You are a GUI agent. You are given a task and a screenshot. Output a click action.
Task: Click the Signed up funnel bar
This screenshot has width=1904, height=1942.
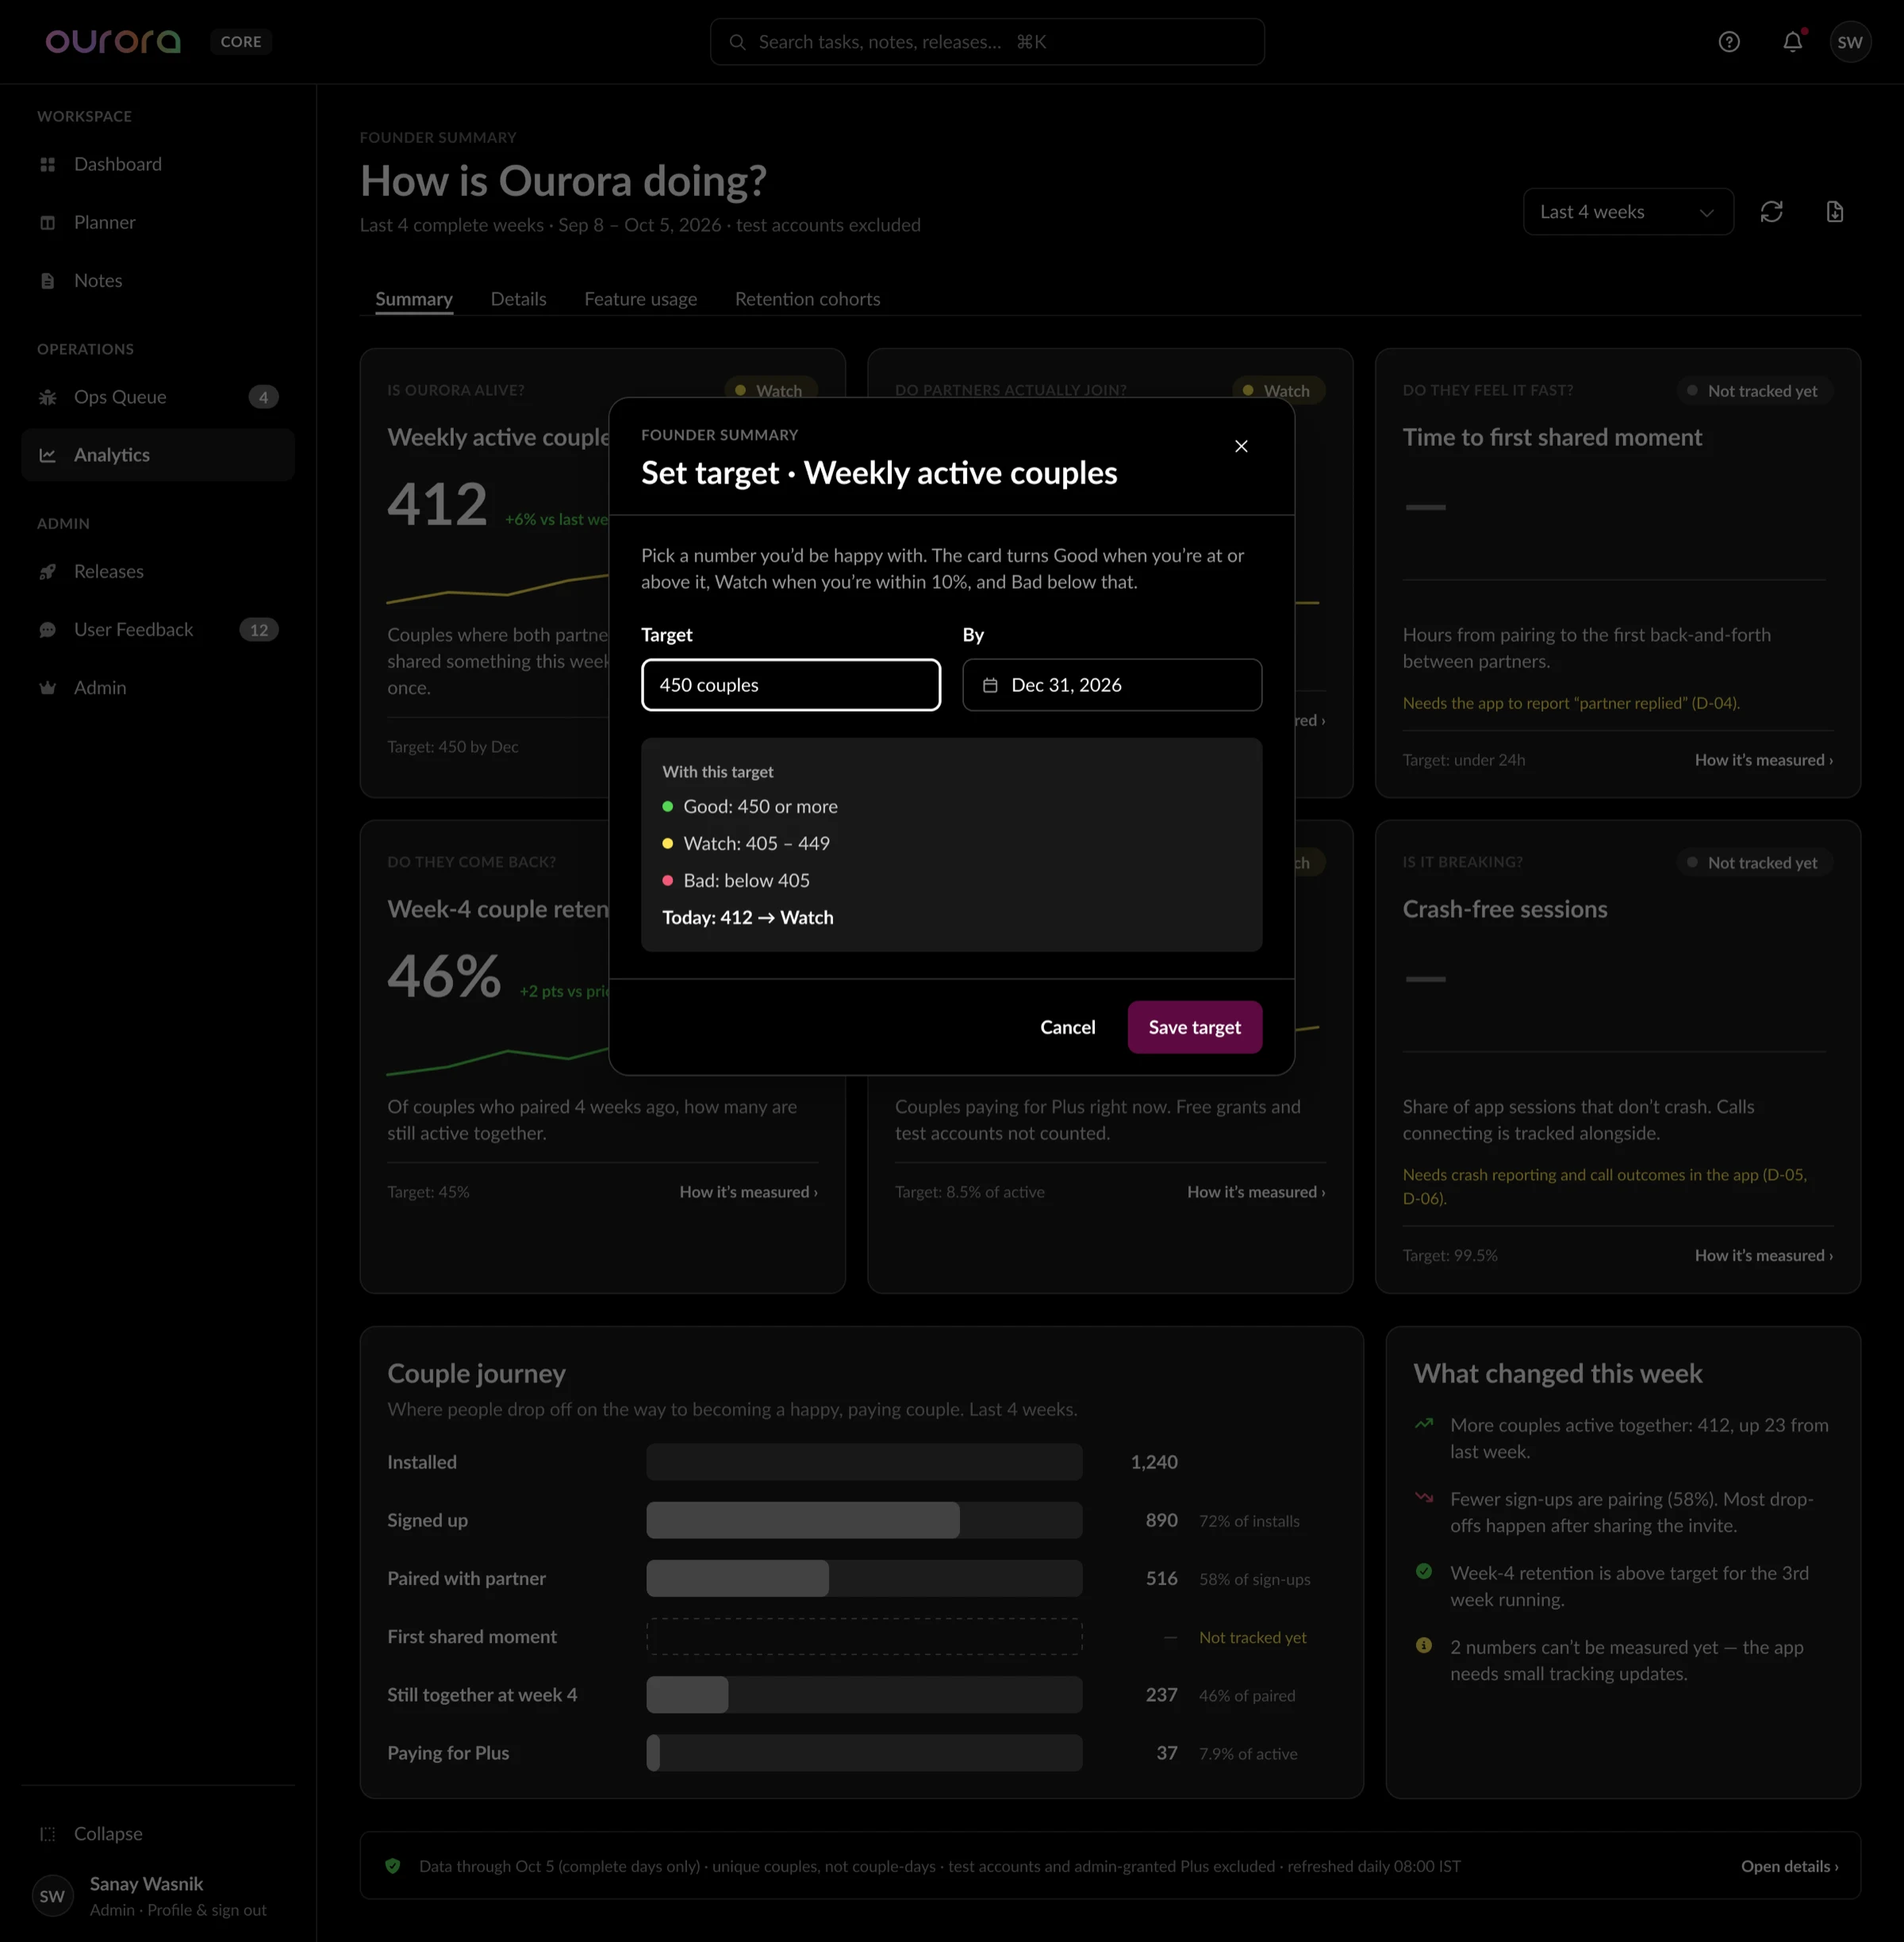(864, 1520)
